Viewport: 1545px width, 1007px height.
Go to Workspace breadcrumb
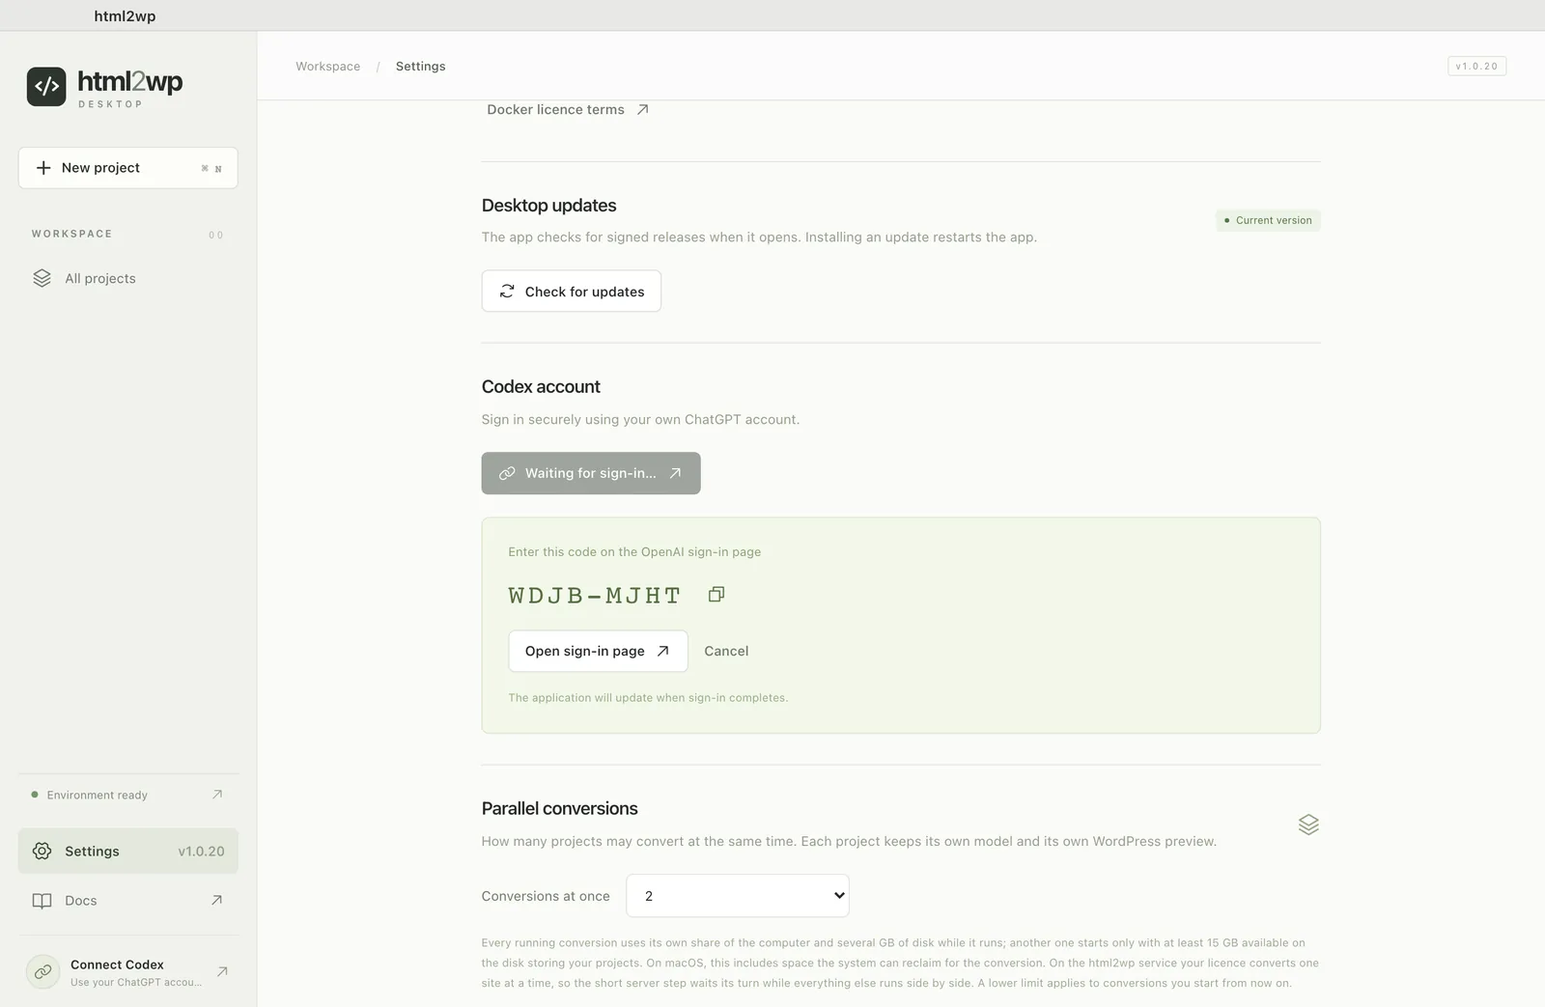327,66
